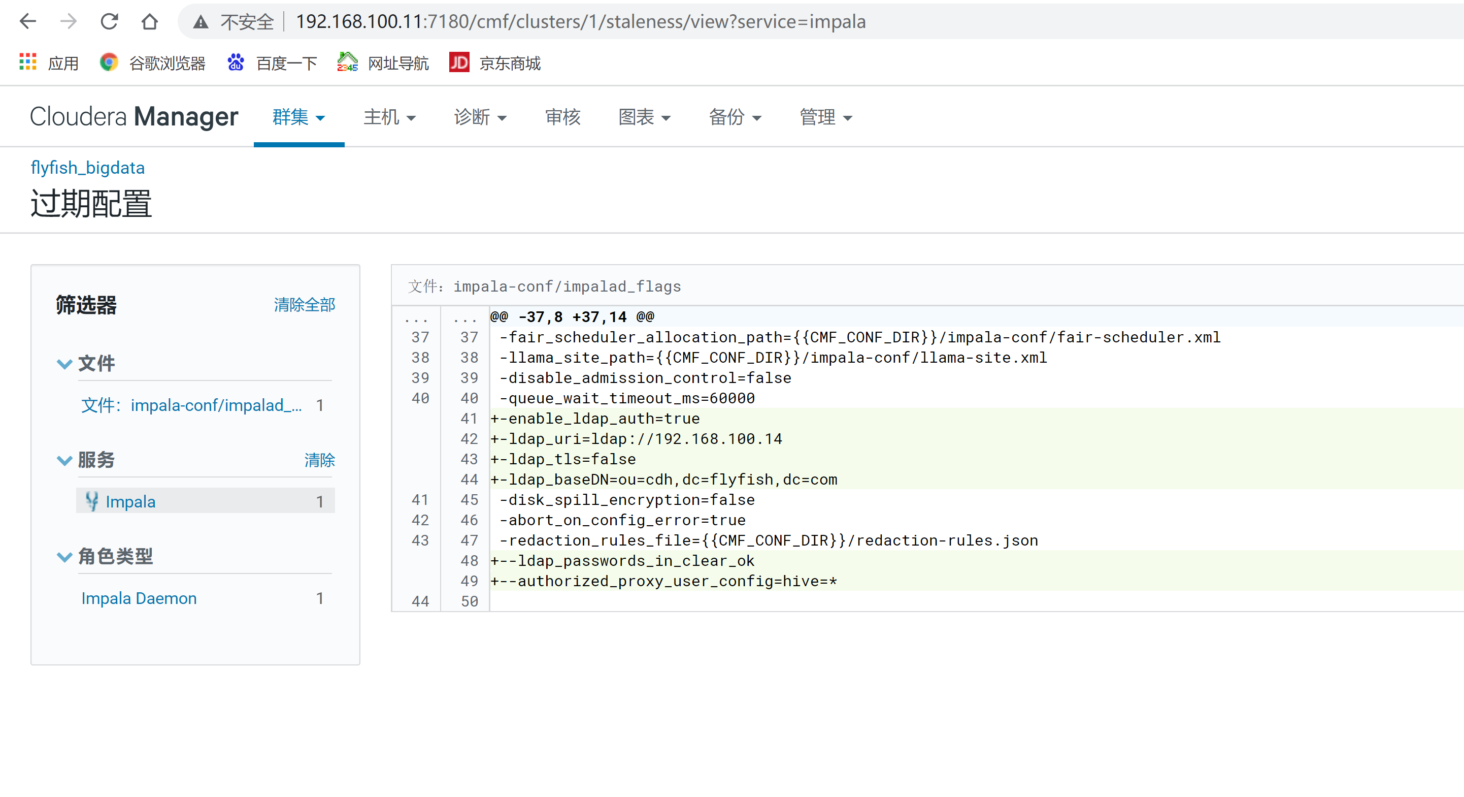
Task: Click the Cloudera Manager logo
Action: [x=134, y=117]
